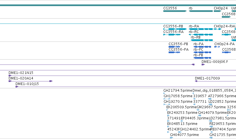Click the clone end marker left of DME1-009J06.F
Viewport: 236px width, 139px height.
coord(193,65)
